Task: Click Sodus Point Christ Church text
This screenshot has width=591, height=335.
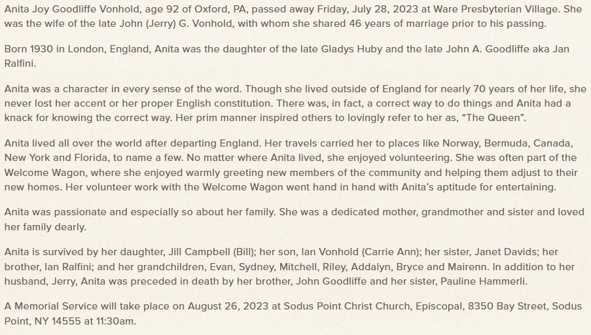Action: point(347,306)
